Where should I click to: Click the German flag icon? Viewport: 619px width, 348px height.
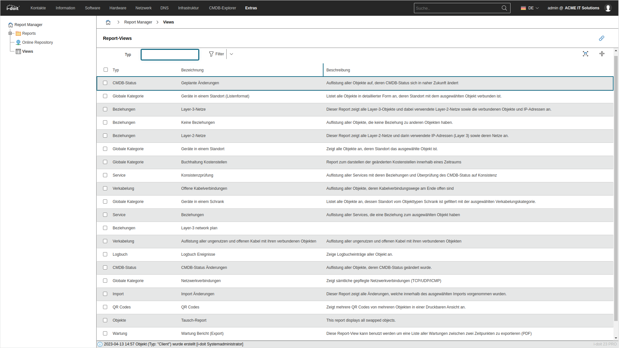(523, 8)
